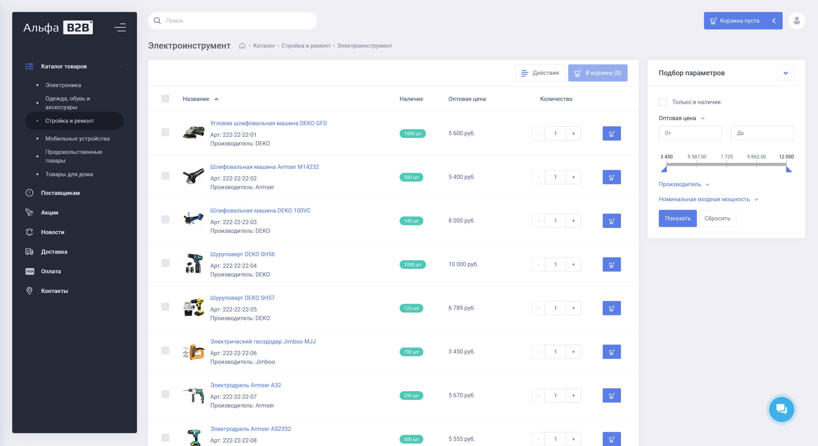Open Электродрель Armser A32 product link
Screen dimensions: 818x446
click(245, 385)
